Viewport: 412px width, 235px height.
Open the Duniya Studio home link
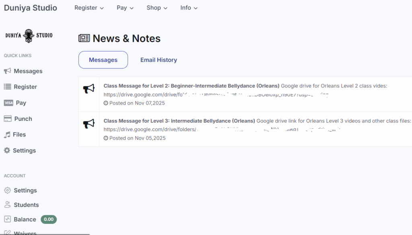[x=31, y=8]
